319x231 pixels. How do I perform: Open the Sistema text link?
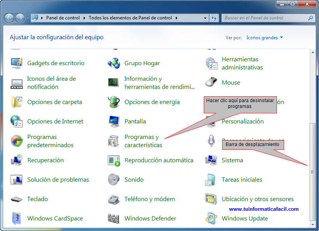click(x=232, y=160)
